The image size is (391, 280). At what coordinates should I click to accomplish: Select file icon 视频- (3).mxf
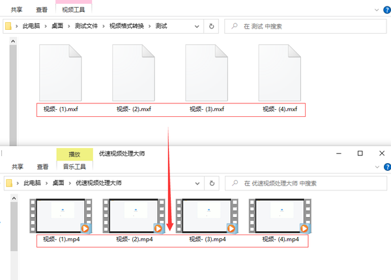pyautogui.click(x=207, y=73)
